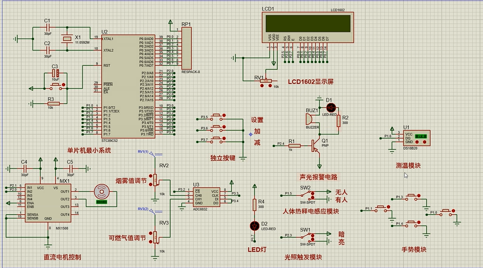Select the D1 red LED symbol
The height and width of the screenshot is (268, 483).
click(x=331, y=107)
